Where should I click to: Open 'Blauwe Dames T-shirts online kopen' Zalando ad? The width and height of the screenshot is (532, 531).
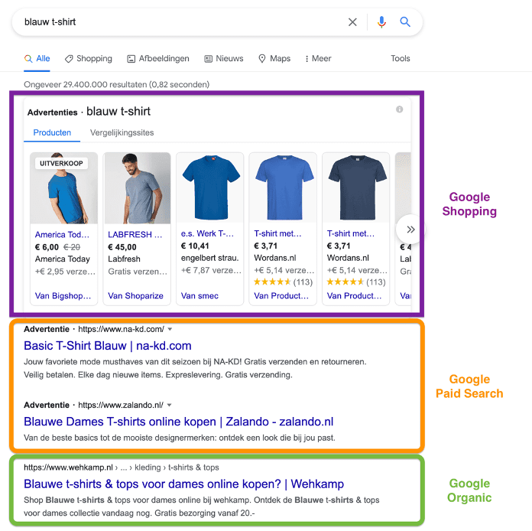coord(178,422)
